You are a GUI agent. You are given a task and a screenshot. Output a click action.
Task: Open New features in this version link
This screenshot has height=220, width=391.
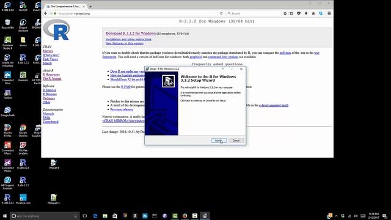click(x=125, y=43)
